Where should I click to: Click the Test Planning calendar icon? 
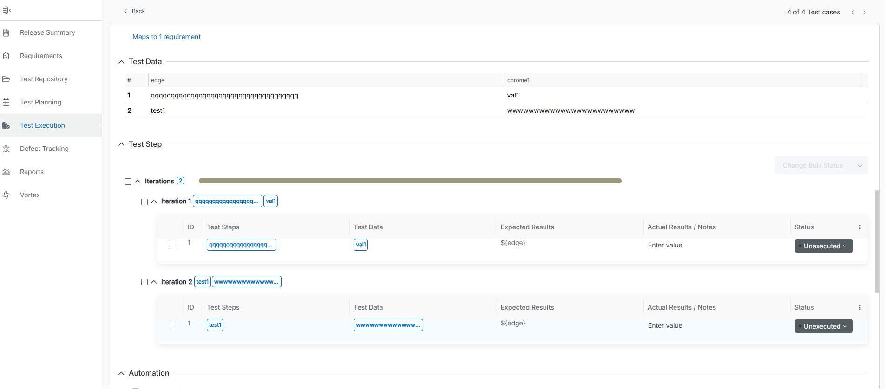6,102
